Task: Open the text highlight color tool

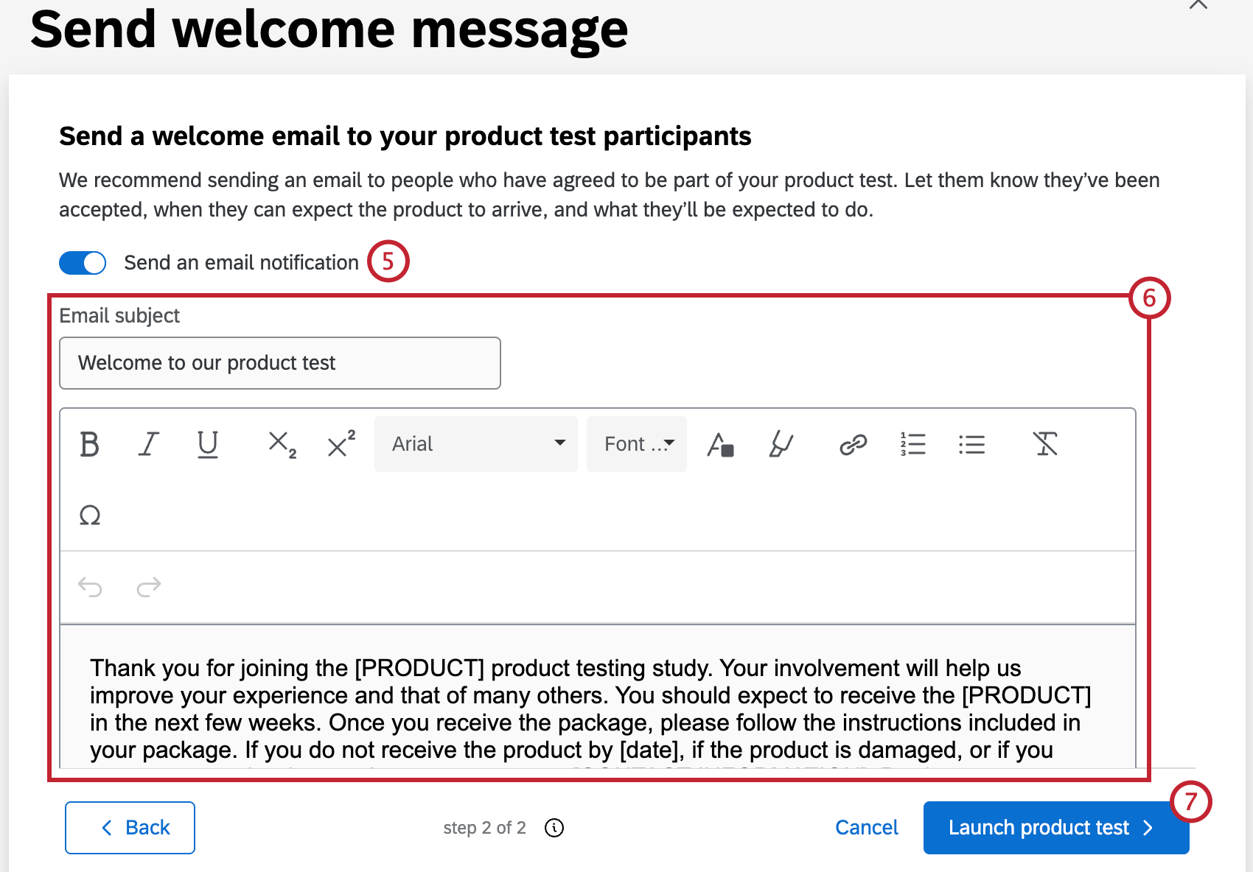Action: (x=781, y=443)
